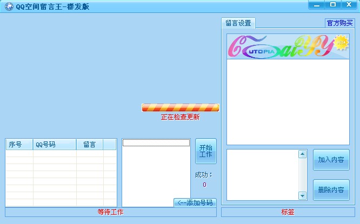Minimize the QQ空间留言王 window
The image size is (360, 224).
[317, 5]
